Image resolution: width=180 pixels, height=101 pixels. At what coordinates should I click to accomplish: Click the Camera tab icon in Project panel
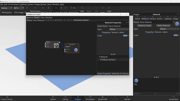tap(152, 17)
